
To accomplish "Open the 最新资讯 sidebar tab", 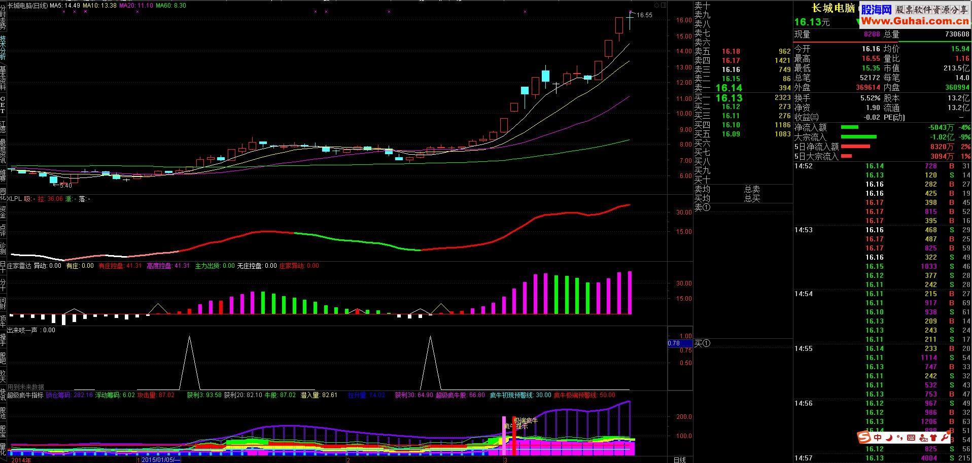I will [x=3, y=152].
